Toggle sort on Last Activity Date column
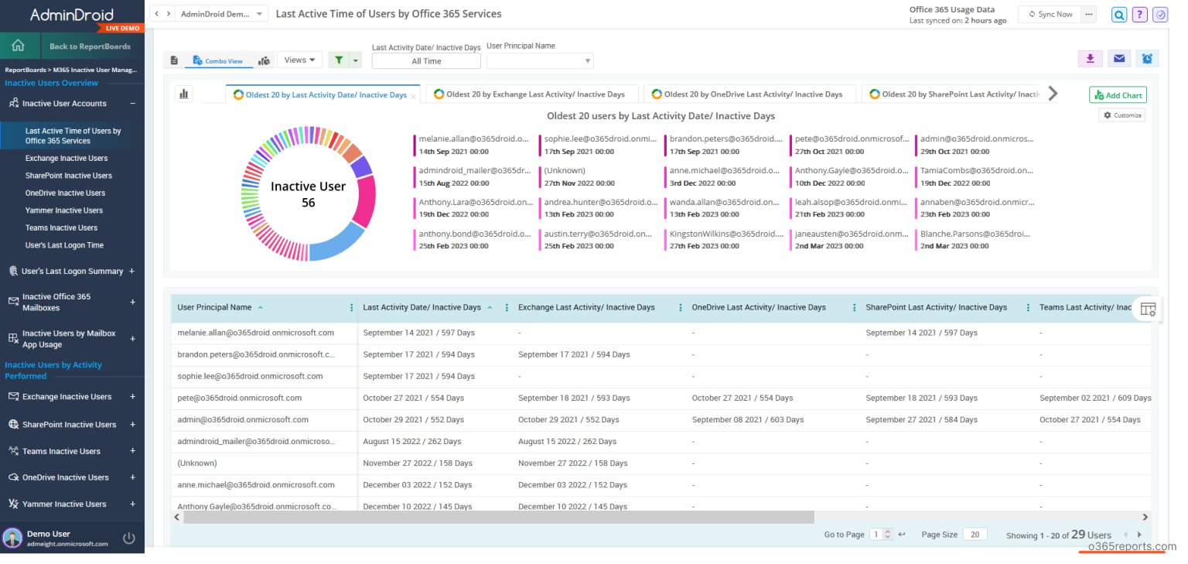Screen dimensions: 1188x564 click(x=490, y=307)
